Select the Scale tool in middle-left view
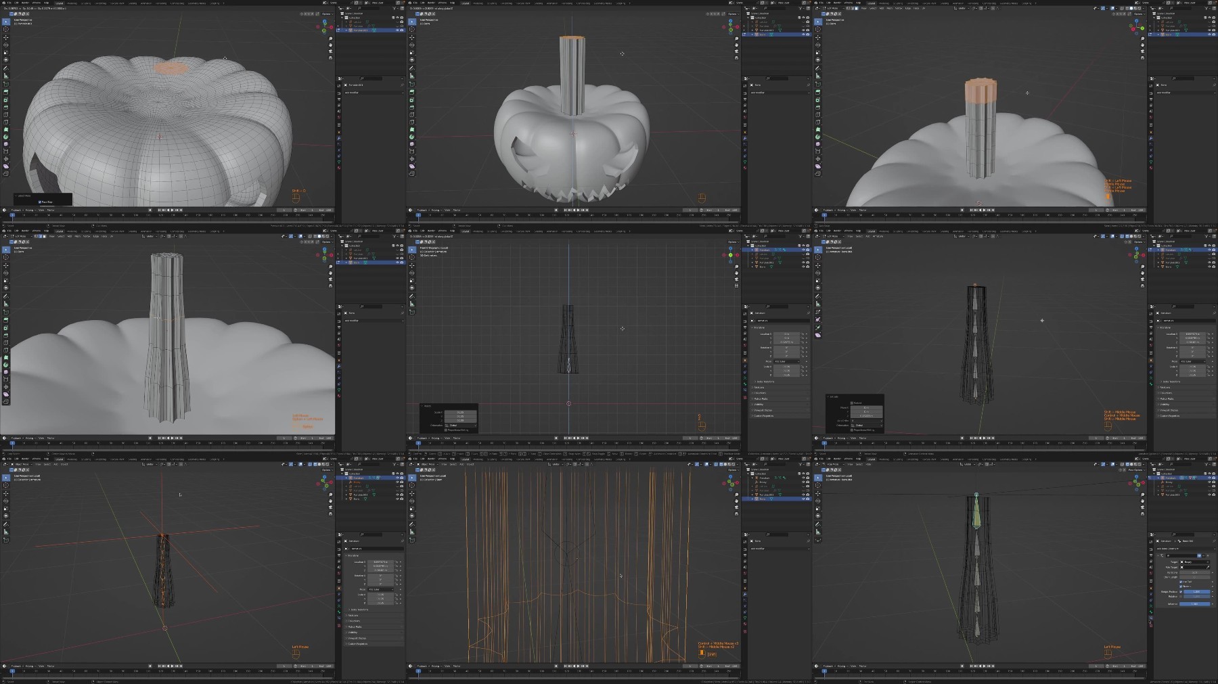The height and width of the screenshot is (684, 1218). (6, 280)
